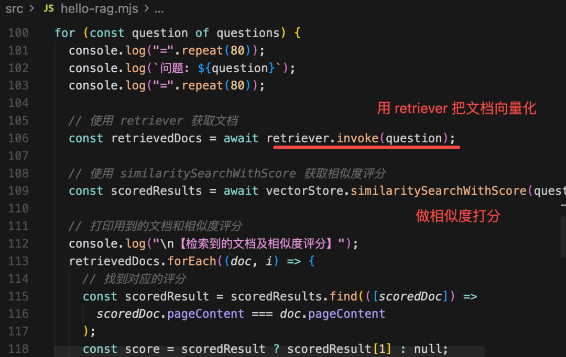Click breadcrumb chevron after src

click(x=32, y=8)
